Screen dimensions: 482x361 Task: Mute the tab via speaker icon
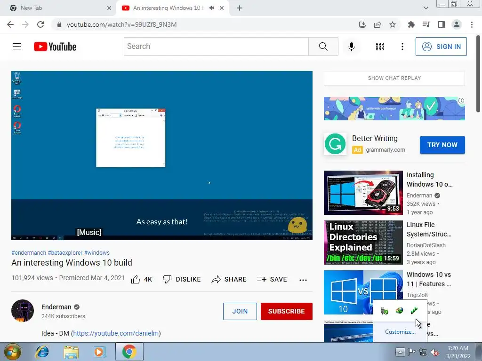pos(211,8)
